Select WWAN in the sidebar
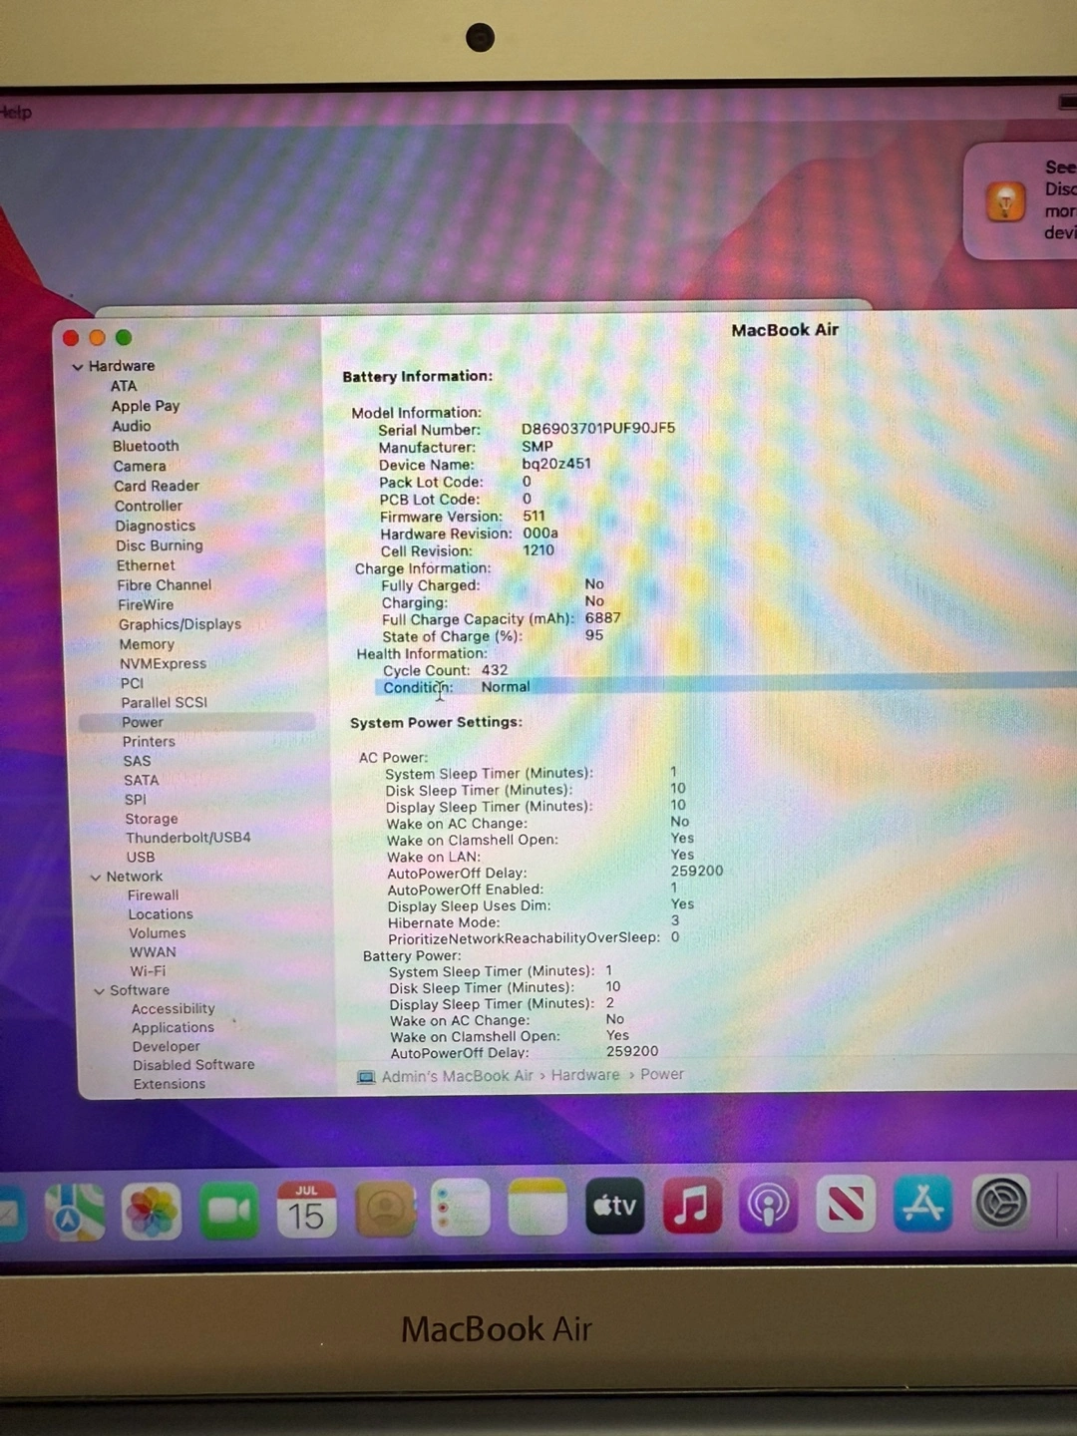 coord(153,952)
